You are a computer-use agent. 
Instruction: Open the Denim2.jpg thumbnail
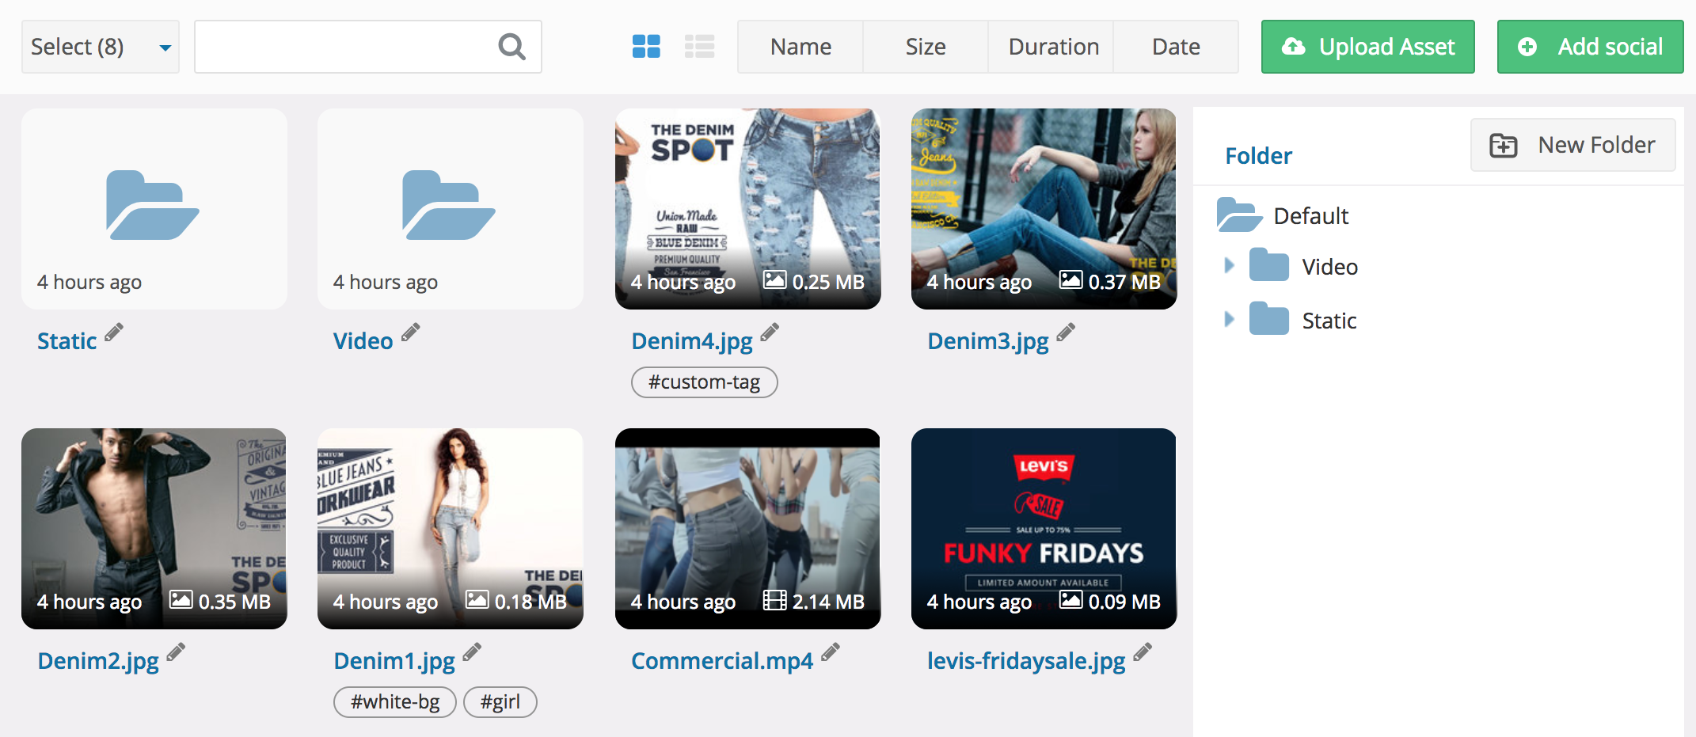(x=154, y=529)
